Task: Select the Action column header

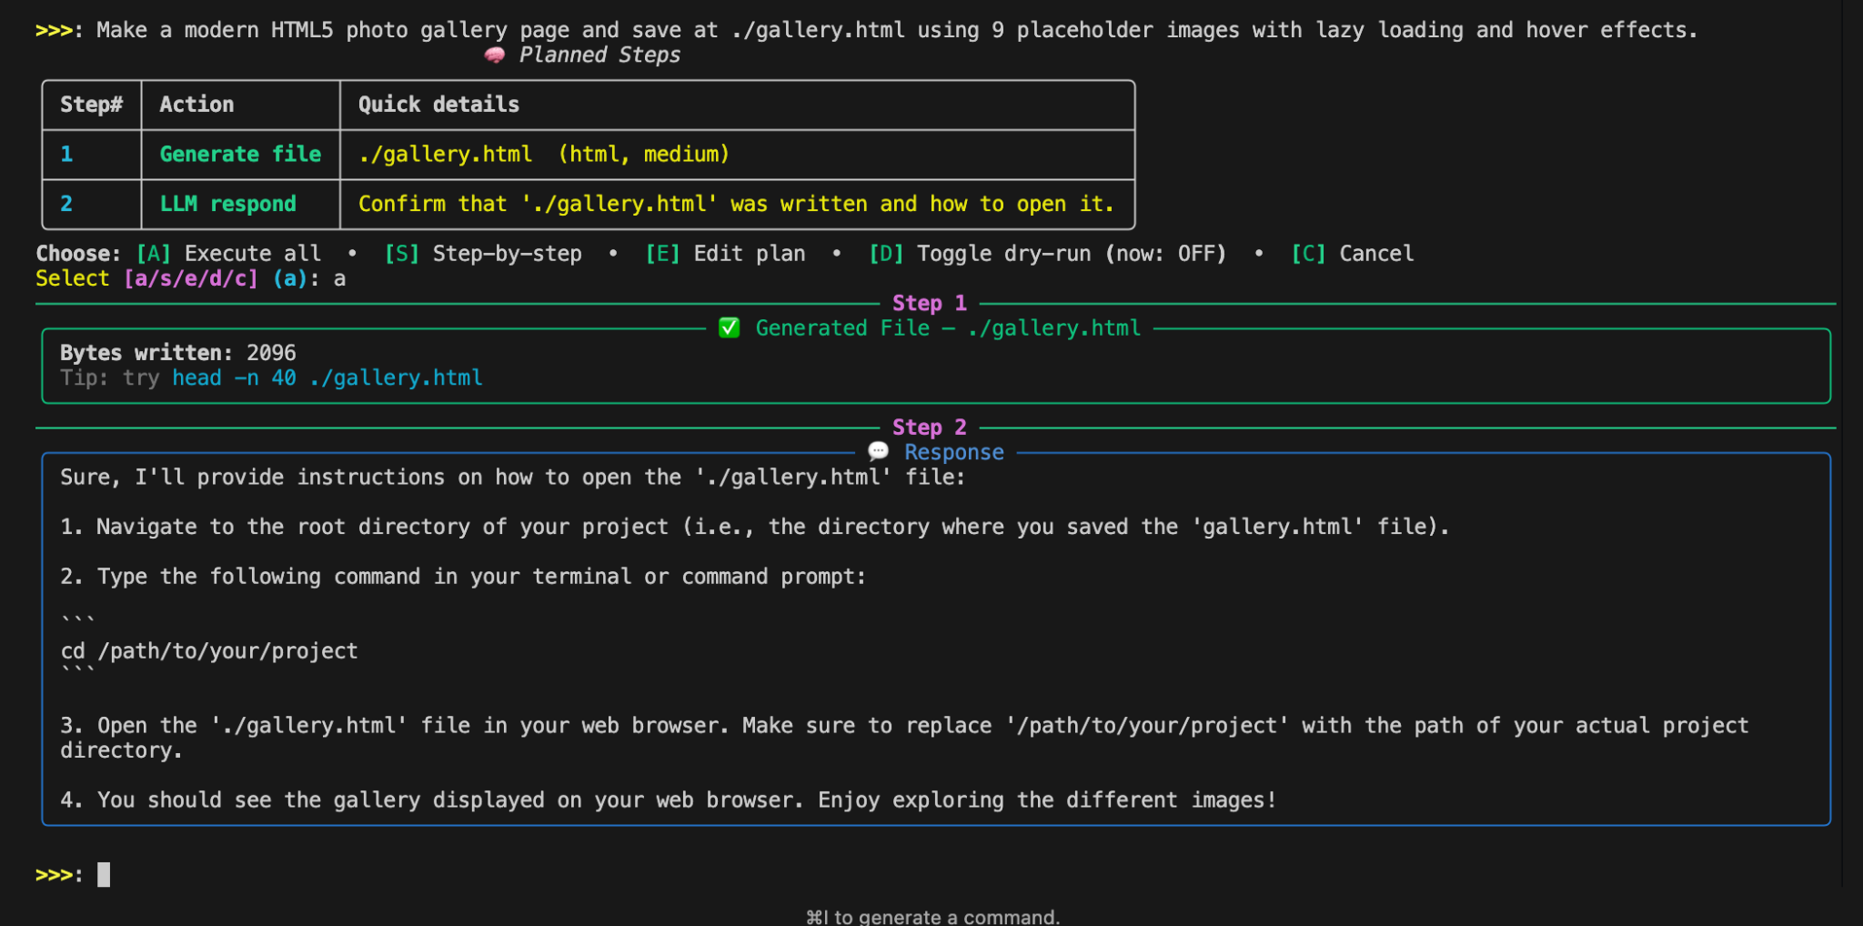Action: (196, 105)
